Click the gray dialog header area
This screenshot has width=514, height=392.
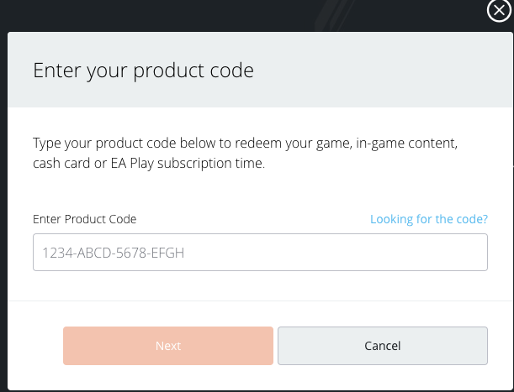(x=260, y=70)
